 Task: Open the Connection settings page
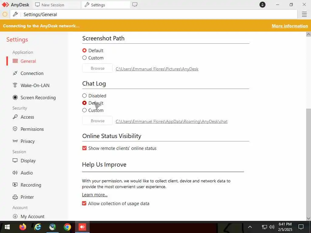click(32, 73)
